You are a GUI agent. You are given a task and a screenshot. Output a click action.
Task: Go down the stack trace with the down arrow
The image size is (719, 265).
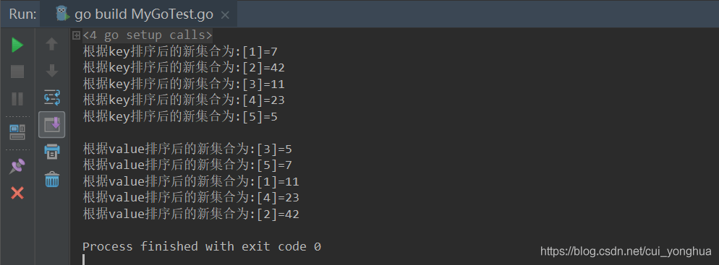coord(52,71)
